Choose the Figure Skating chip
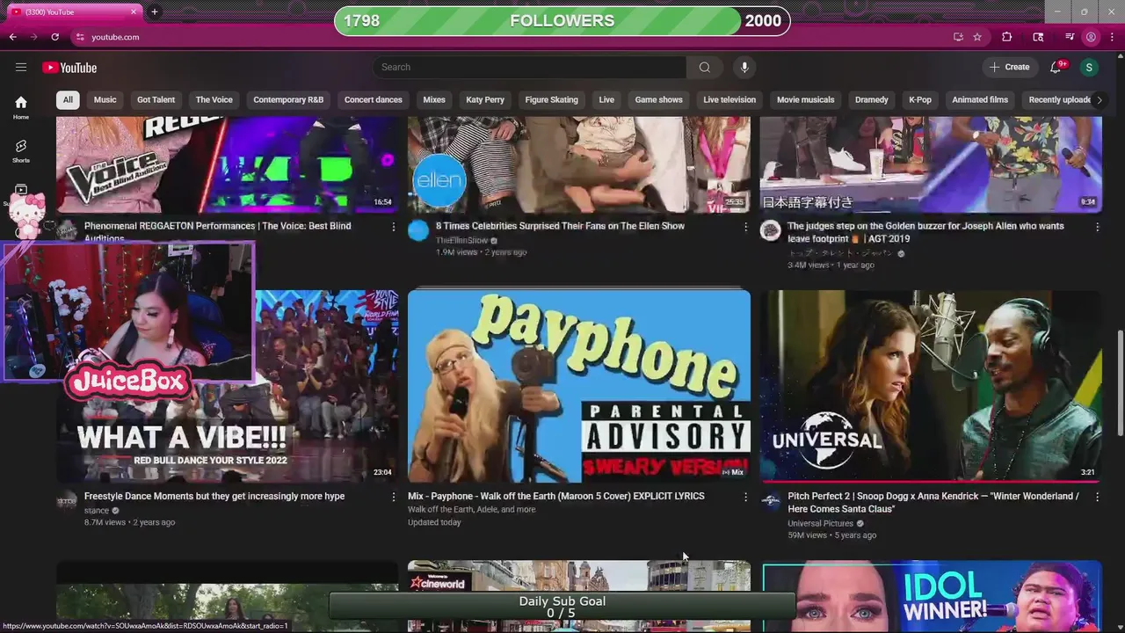The image size is (1125, 633). coord(552,99)
